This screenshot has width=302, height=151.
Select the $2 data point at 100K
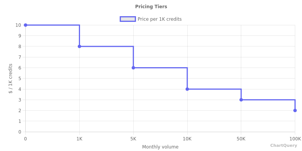click(295, 111)
